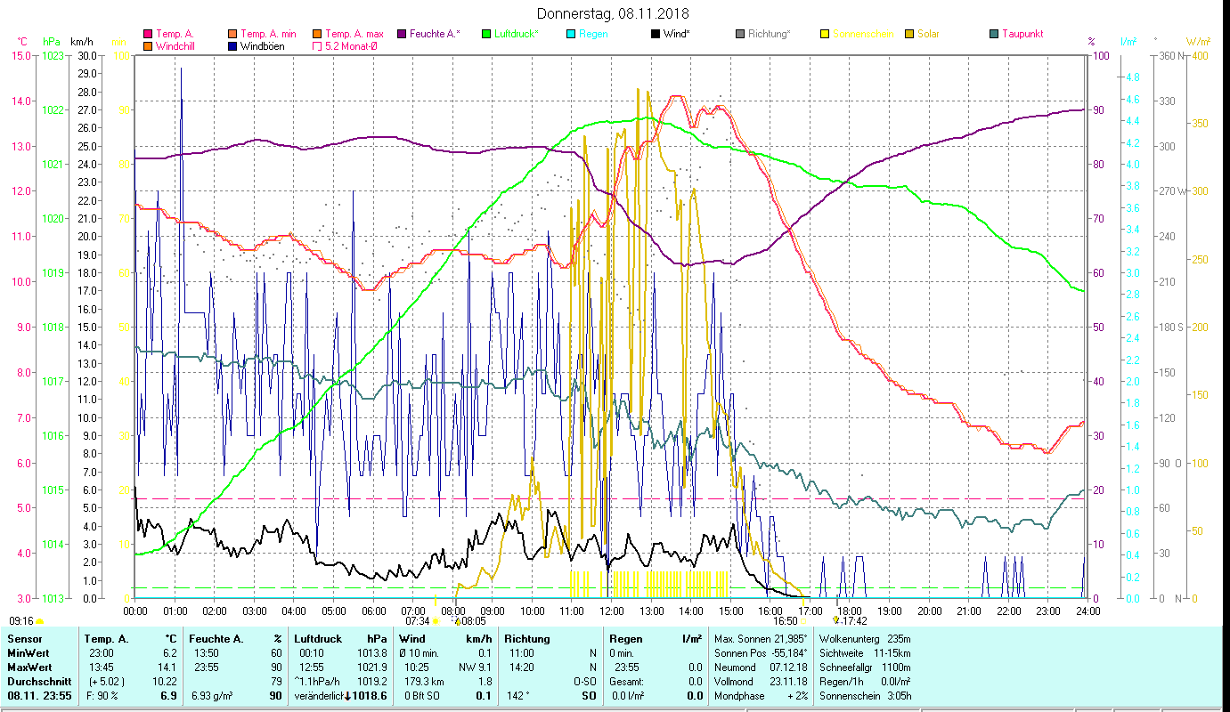Viewport: 1230px width, 712px height.
Task: Pick the cyan Regen legend swatch
Action: 571,34
